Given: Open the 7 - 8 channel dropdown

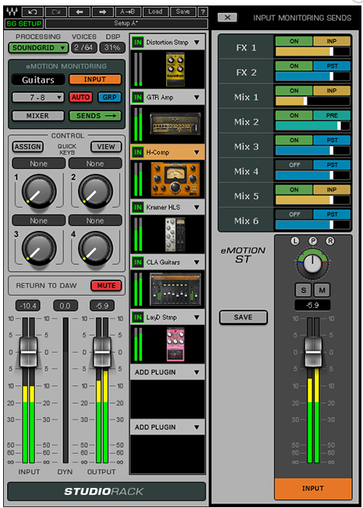Looking at the screenshot, I should [x=39, y=97].
